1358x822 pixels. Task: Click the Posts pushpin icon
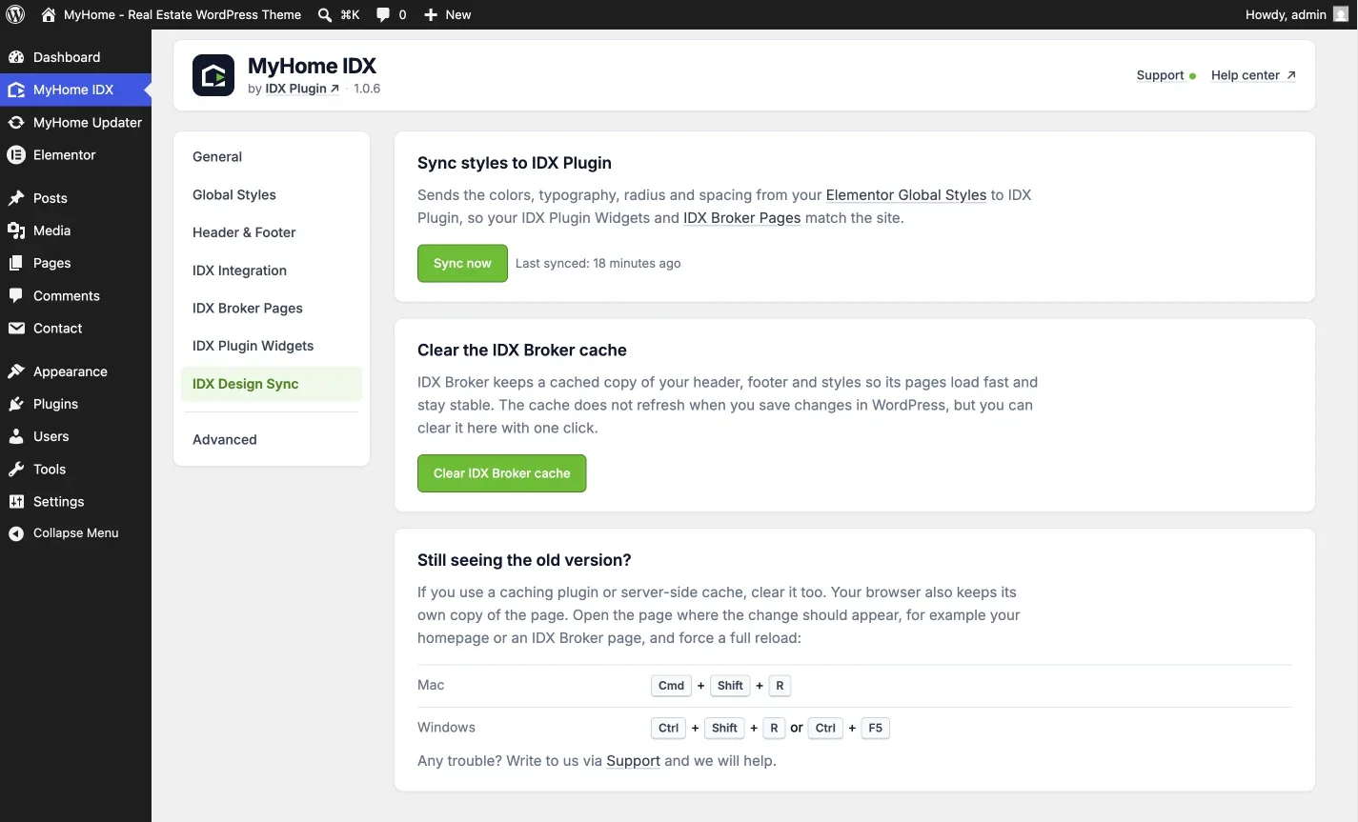coord(16,198)
